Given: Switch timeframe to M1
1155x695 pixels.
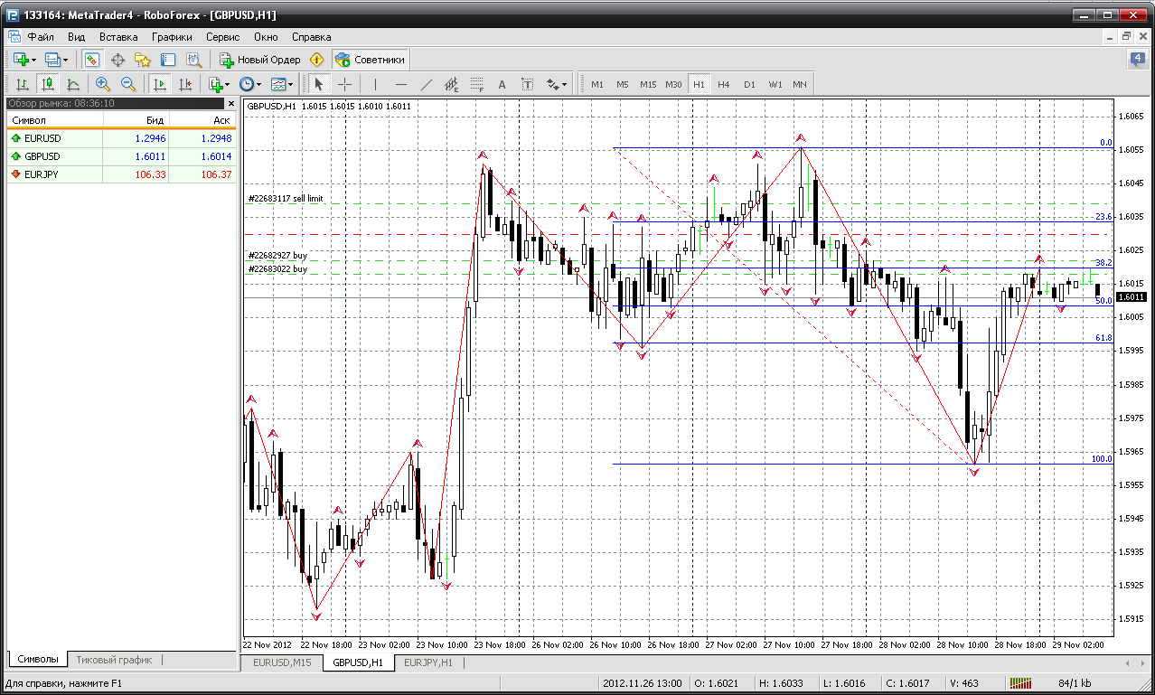Looking at the screenshot, I should click(x=597, y=84).
